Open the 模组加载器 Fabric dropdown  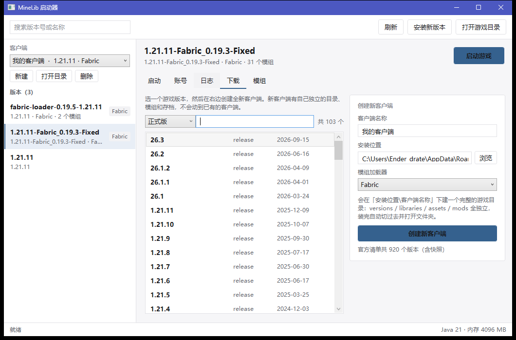tap(427, 185)
